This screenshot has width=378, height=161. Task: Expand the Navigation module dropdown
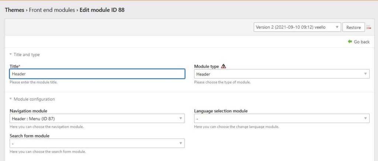click(x=97, y=118)
